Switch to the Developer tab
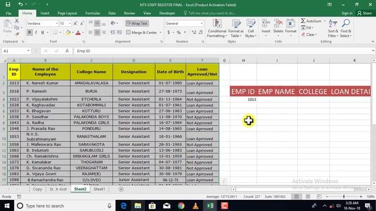 [x=167, y=13]
